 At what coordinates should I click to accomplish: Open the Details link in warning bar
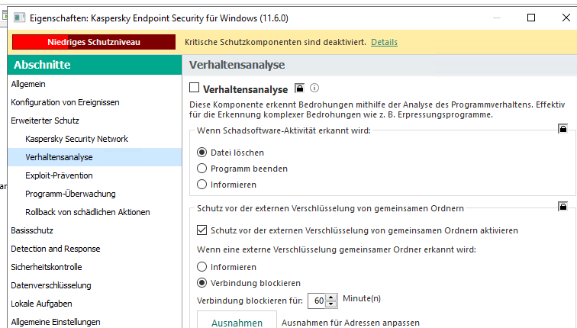coord(384,42)
